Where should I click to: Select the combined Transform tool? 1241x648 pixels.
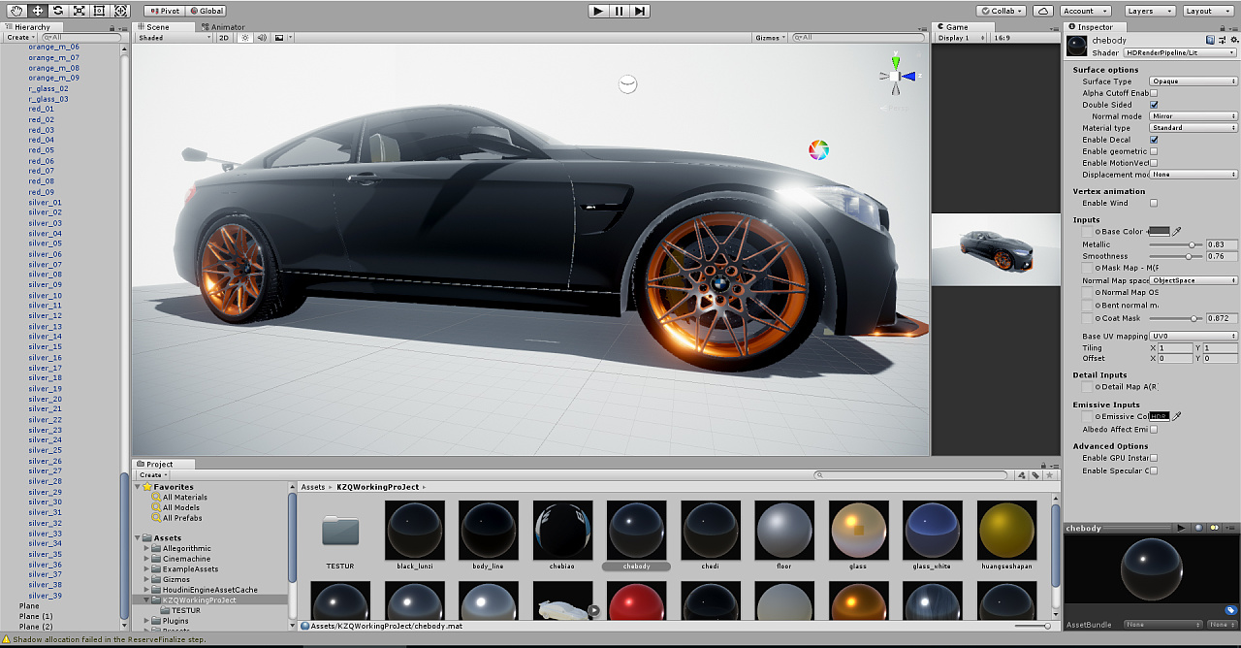click(x=120, y=11)
